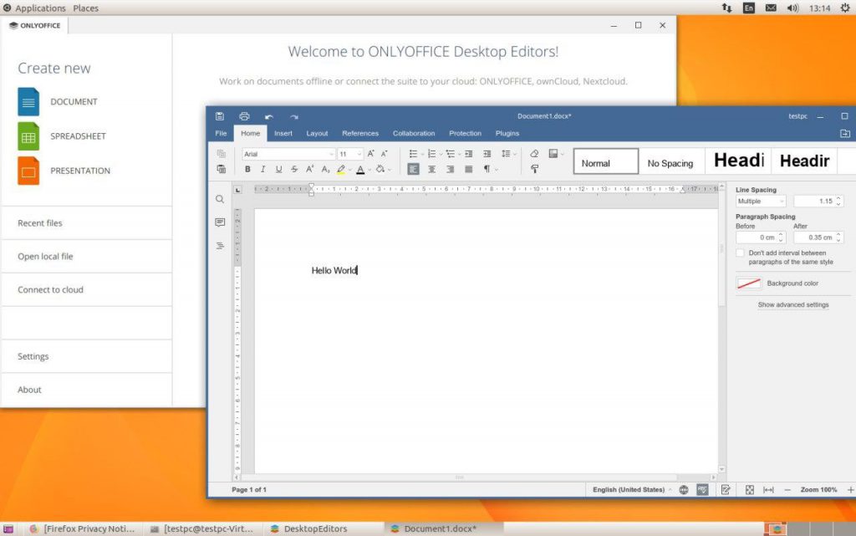Switch to the Plugins tab
This screenshot has height=536, width=856.
click(x=507, y=133)
